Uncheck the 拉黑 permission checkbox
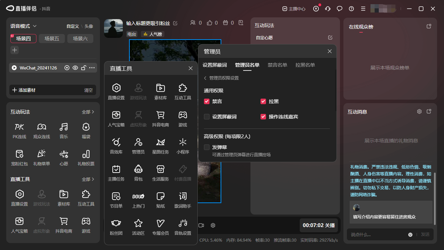The width and height of the screenshot is (444, 250). (263, 101)
